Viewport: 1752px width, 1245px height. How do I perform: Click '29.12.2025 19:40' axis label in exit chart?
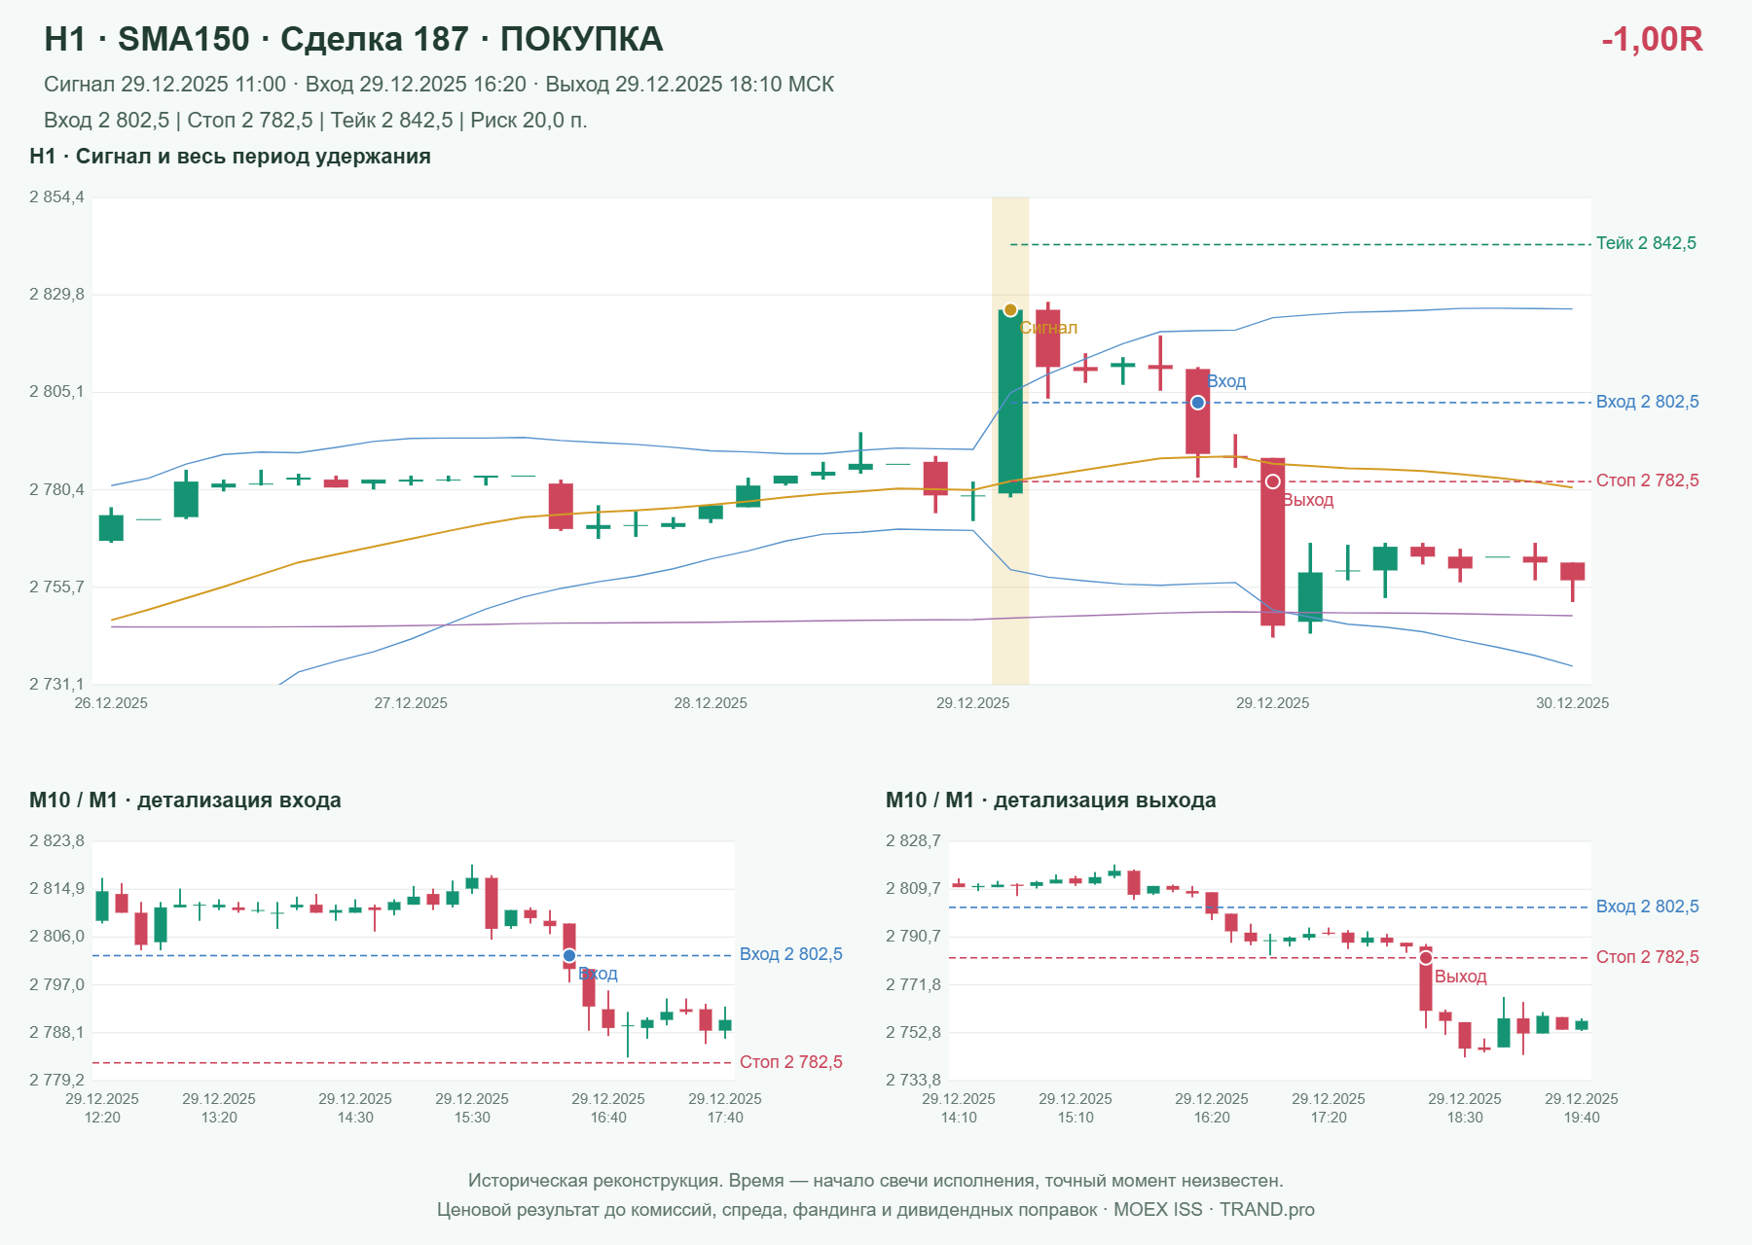pos(1582,1108)
